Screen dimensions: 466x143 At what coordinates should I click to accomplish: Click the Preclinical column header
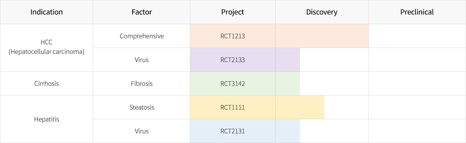coord(417,12)
